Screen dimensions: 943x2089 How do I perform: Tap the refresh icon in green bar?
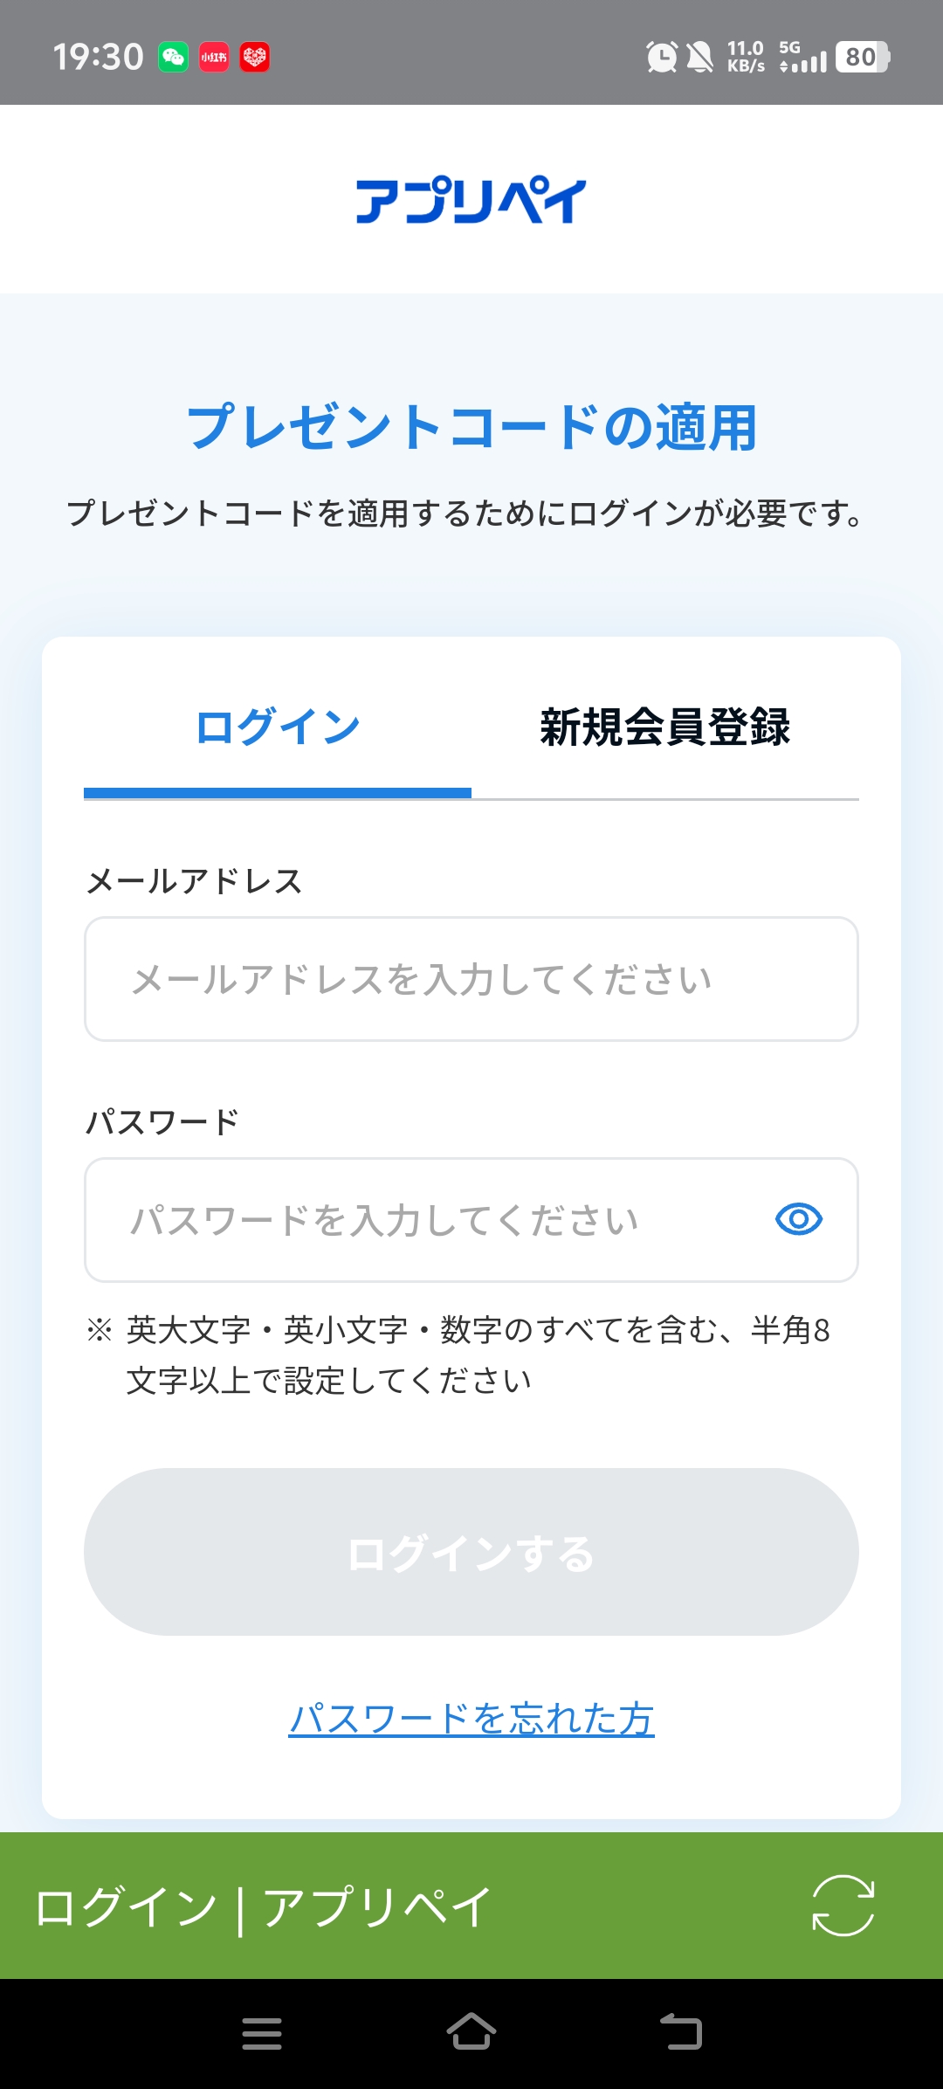[843, 1905]
